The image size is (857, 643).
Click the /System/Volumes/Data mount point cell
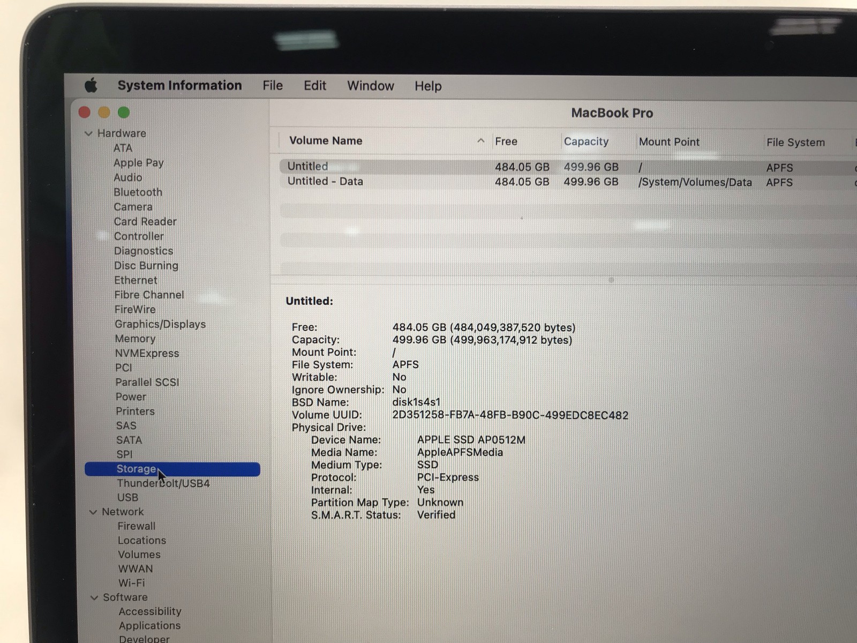(695, 182)
